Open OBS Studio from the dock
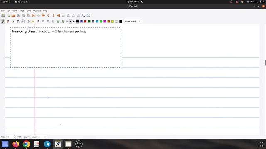Image resolution: width=266 pixels, height=149 pixels. click(79, 144)
